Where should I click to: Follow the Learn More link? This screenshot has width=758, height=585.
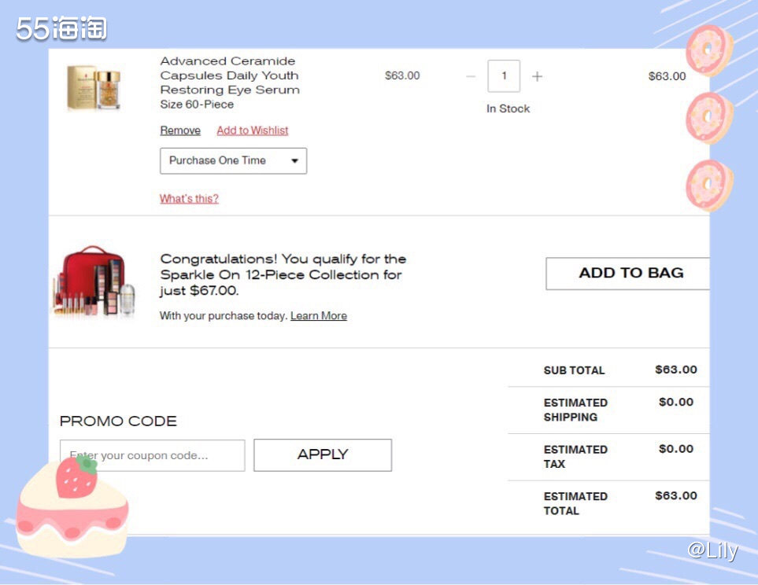coord(318,316)
